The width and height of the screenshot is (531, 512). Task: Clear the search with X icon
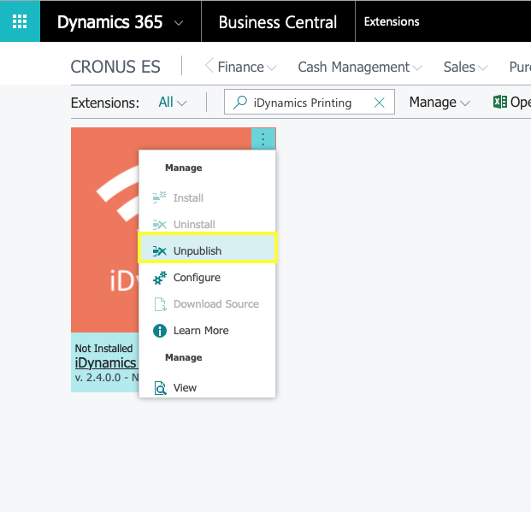pos(380,103)
